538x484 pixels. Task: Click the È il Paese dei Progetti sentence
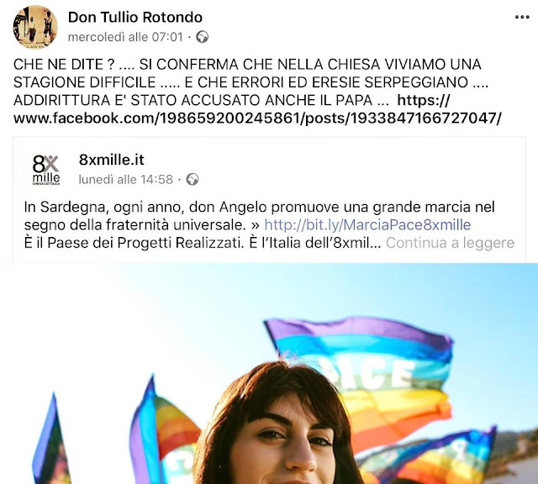[203, 243]
